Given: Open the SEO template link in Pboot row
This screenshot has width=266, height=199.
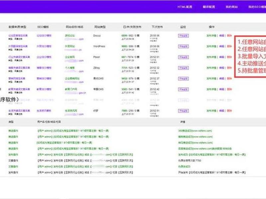Looking at the screenshot, I should pos(44,57).
